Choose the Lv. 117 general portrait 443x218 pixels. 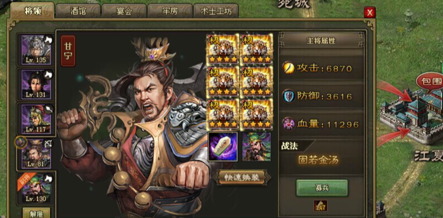36,119
